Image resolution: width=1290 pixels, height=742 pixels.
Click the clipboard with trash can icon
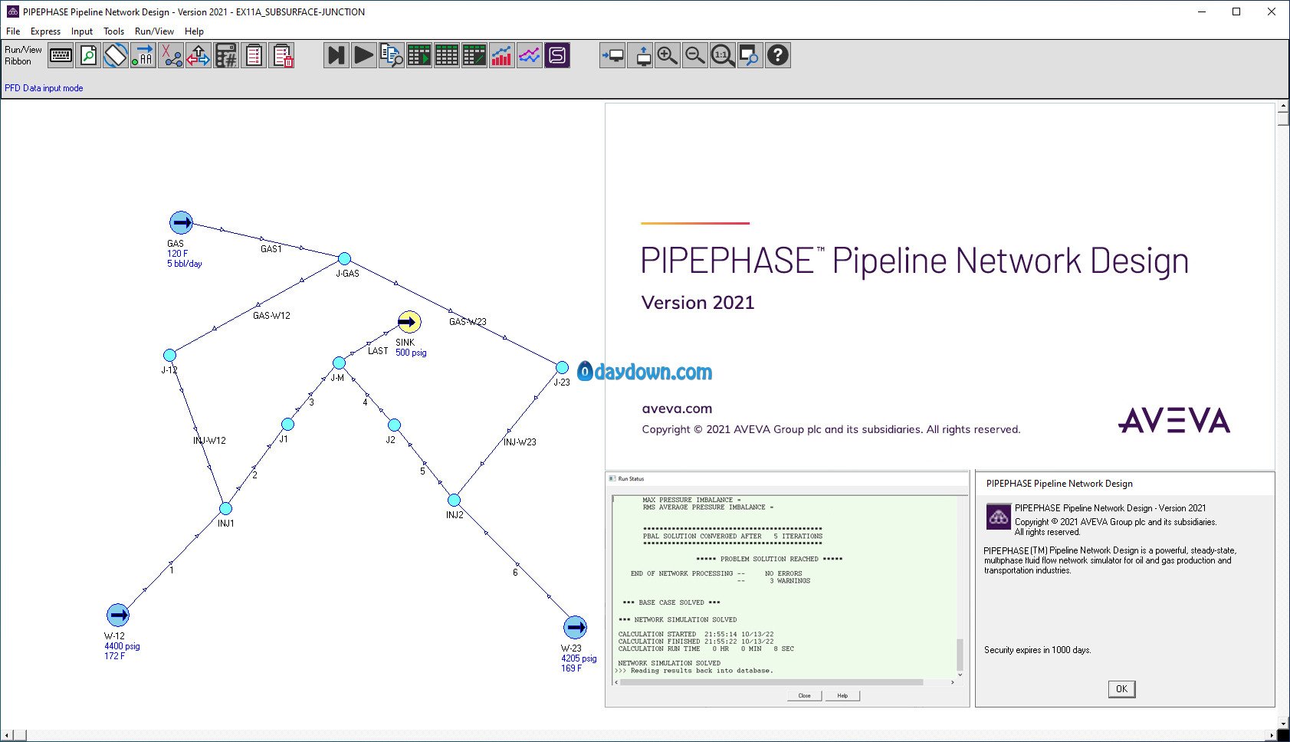click(x=281, y=55)
